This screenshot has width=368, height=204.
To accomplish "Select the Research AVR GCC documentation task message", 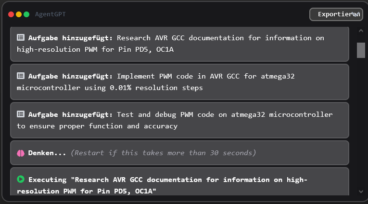I will point(179,44).
